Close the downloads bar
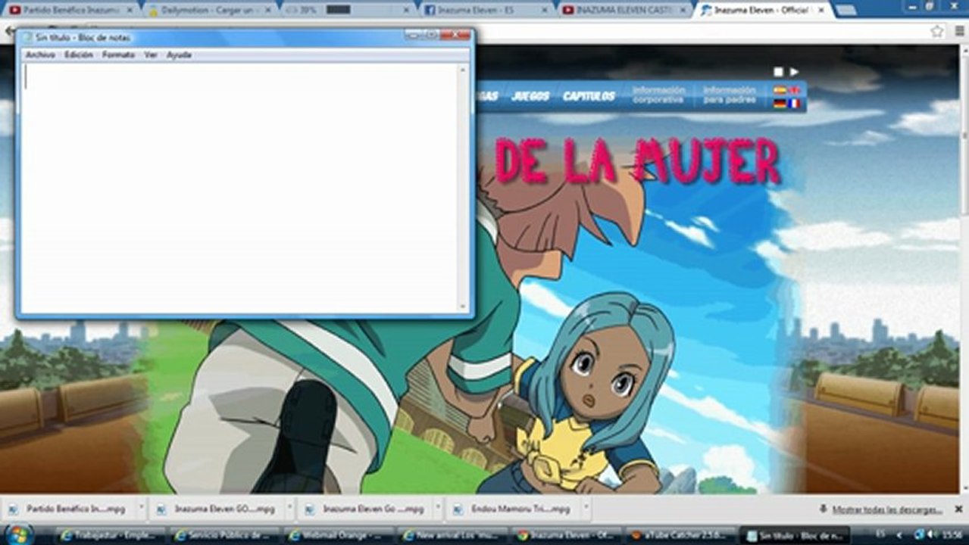Image resolution: width=969 pixels, height=545 pixels. [x=958, y=509]
